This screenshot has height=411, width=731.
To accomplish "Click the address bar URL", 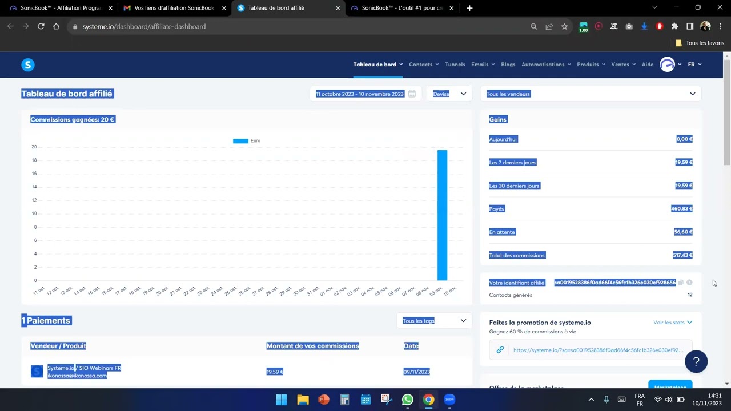I will pyautogui.click(x=144, y=26).
